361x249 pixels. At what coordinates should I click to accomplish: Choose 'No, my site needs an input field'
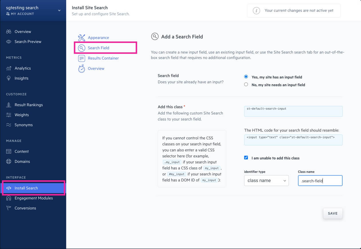click(x=246, y=84)
